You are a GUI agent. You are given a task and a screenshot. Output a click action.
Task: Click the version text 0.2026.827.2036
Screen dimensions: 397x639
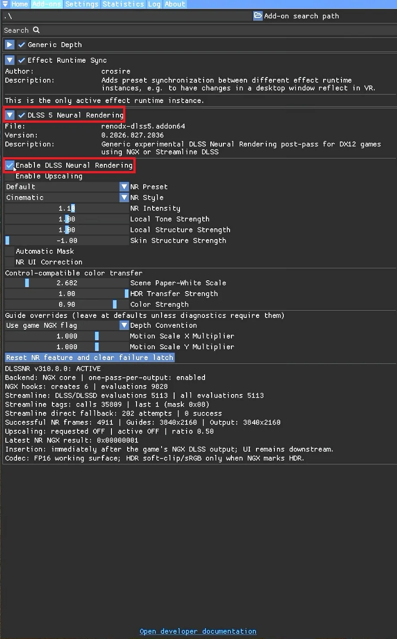point(132,135)
